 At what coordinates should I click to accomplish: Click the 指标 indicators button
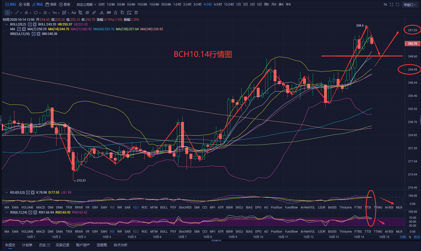pyautogui.click(x=10, y=4)
